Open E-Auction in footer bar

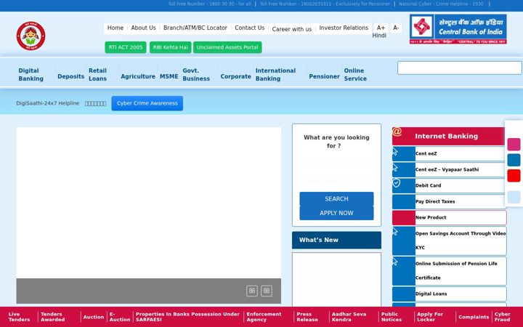point(120,317)
